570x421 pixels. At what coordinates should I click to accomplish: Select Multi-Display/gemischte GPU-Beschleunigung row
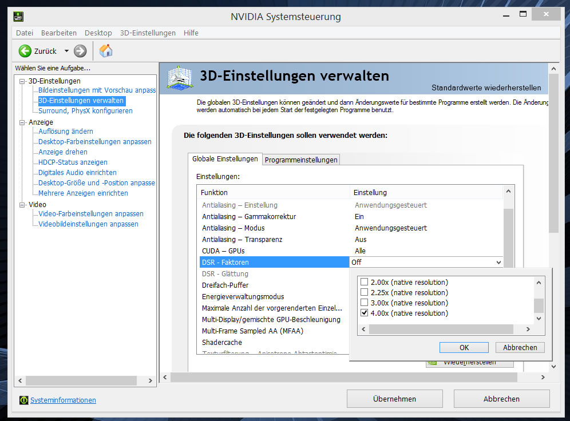tap(274, 320)
